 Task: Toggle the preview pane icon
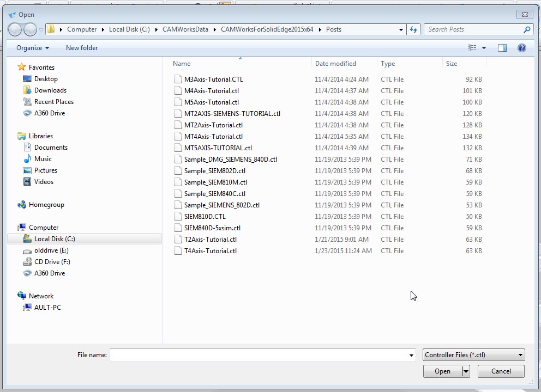(x=502, y=48)
